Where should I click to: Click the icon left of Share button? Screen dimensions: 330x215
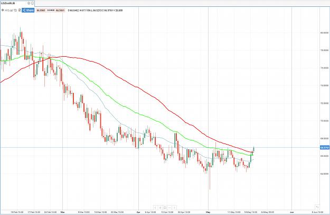(x=20, y=10)
